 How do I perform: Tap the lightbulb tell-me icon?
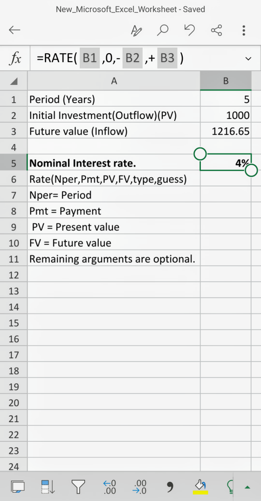pos(229,487)
